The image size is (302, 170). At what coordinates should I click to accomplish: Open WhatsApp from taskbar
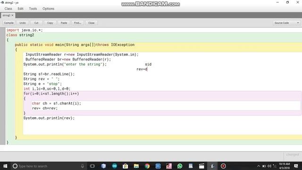(180, 166)
